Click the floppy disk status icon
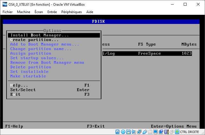Viewport: 205px width, 135px height. [129, 132]
